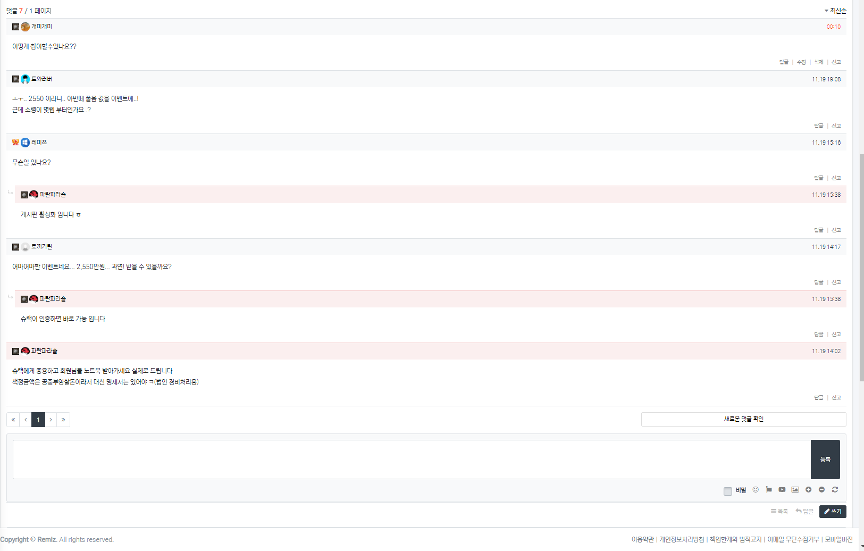Click the refresh arrows icon
The image size is (864, 551).
pyautogui.click(x=835, y=490)
